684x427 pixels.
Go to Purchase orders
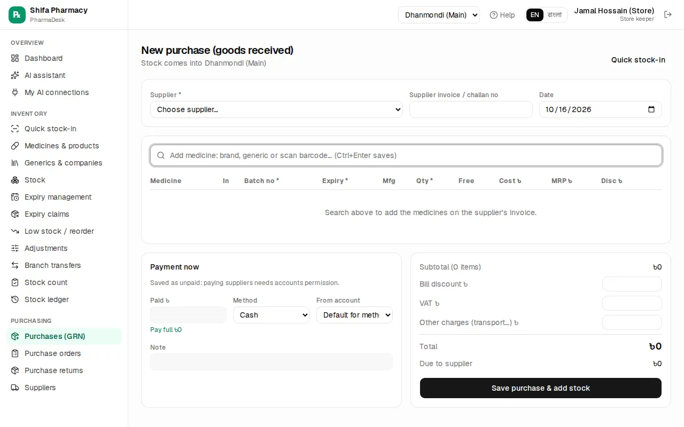(64, 353)
